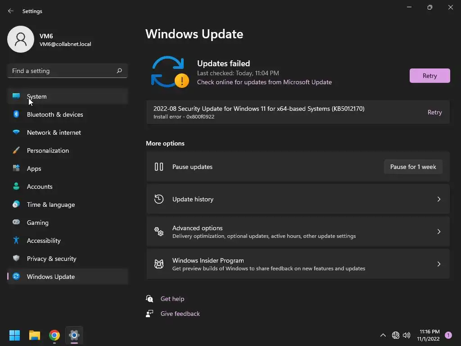The image size is (461, 346).
Task: Click the Windows Update sync icon in sidebar
Action: click(16, 276)
